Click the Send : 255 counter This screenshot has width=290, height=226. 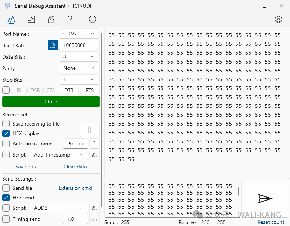tap(117, 222)
